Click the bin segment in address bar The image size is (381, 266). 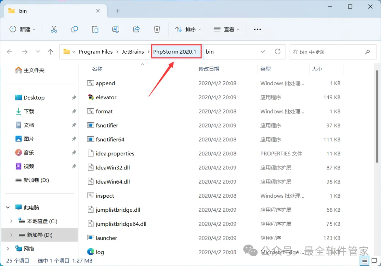210,52
